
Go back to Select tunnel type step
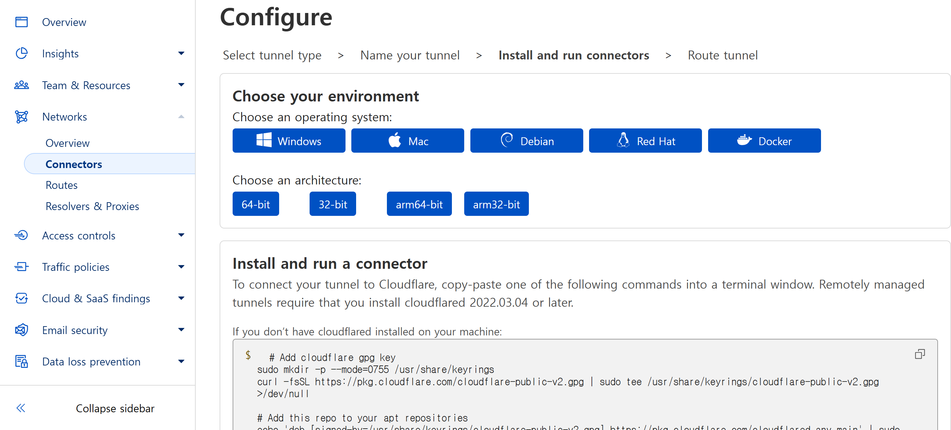click(x=272, y=55)
